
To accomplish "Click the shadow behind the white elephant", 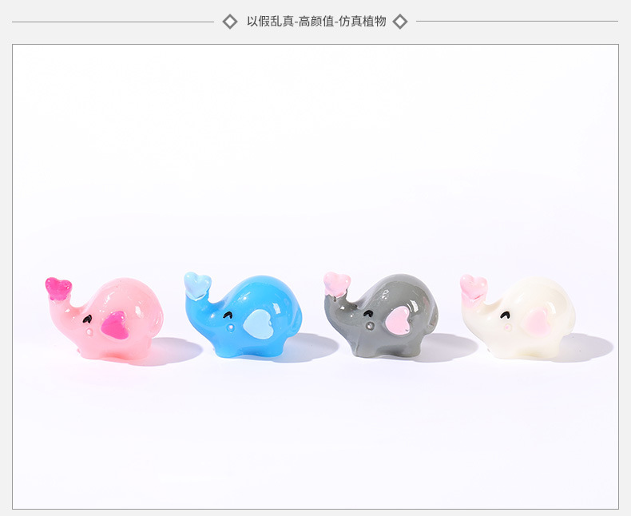I will 585,347.
